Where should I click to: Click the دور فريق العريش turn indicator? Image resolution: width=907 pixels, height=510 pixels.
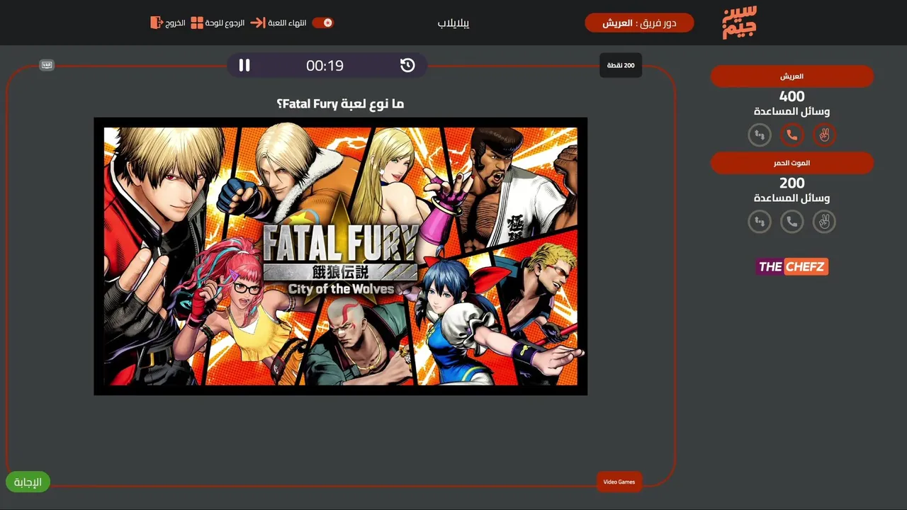639,23
